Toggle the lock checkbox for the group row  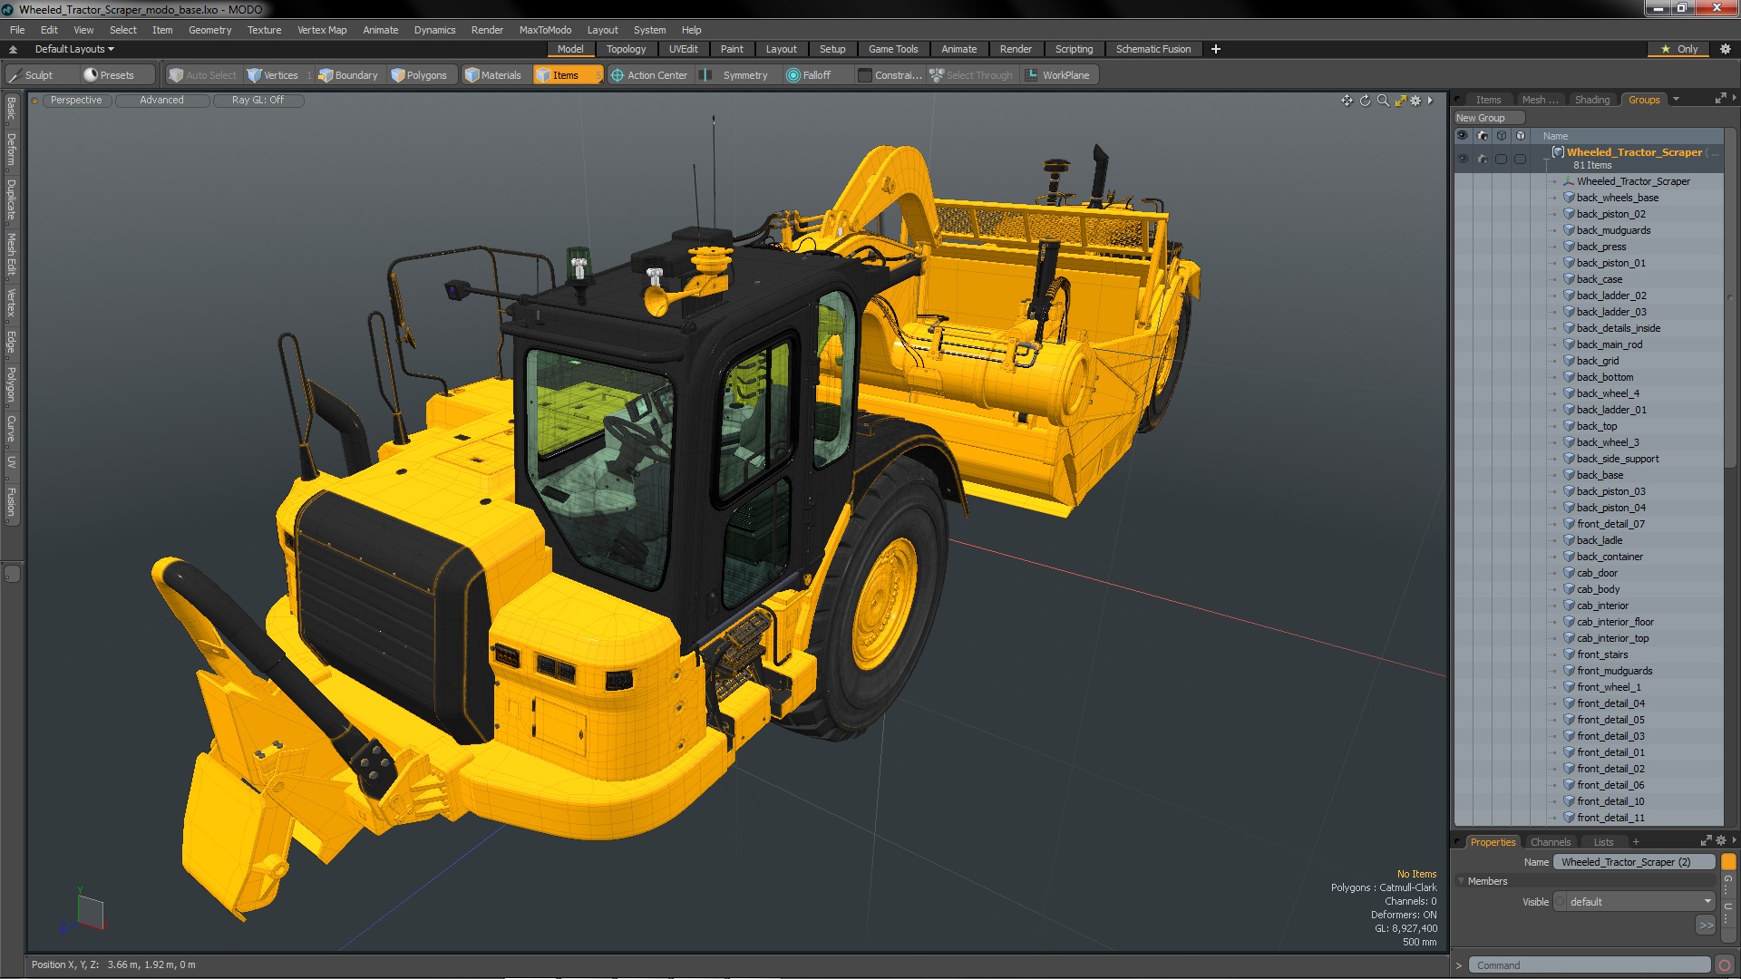tap(1521, 159)
